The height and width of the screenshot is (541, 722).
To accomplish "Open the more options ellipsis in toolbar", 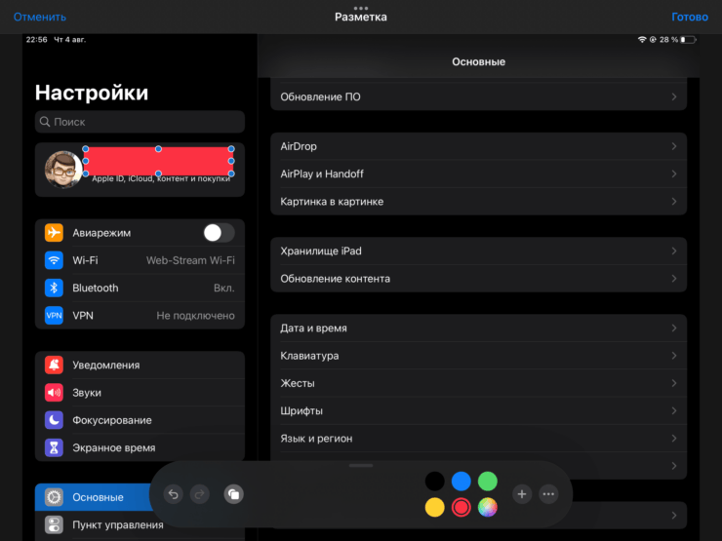I will tap(548, 494).
